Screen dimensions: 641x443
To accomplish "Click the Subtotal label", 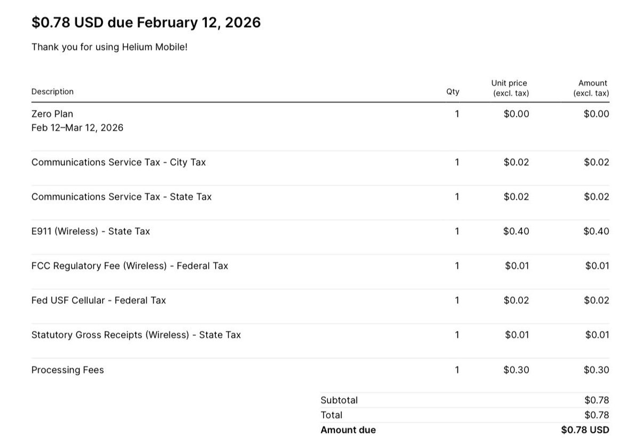I will click(x=339, y=400).
